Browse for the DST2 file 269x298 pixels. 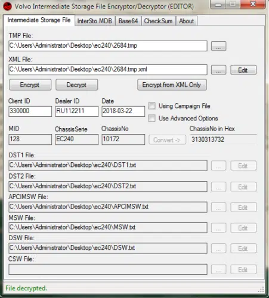click(218, 187)
